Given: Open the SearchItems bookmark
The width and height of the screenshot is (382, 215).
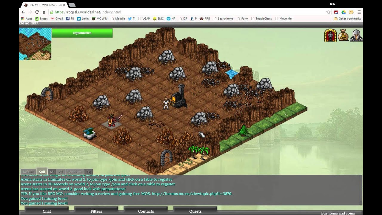Looking at the screenshot, I should (x=223, y=19).
